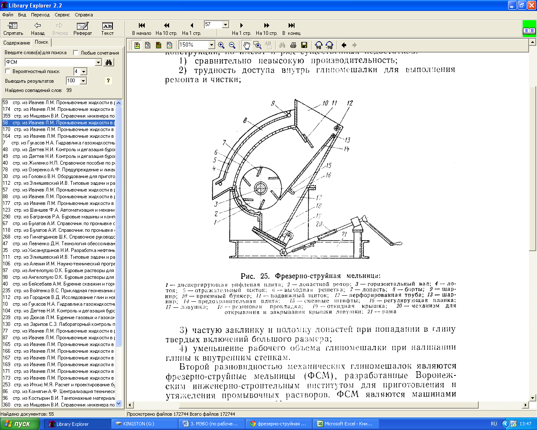Skip forward 10 pages with fast-forward icon
This screenshot has width=537, height=430.
point(266,26)
